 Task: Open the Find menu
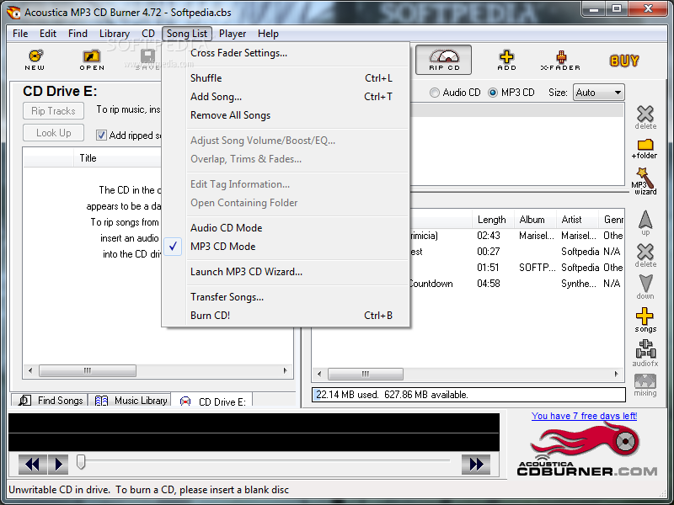78,34
